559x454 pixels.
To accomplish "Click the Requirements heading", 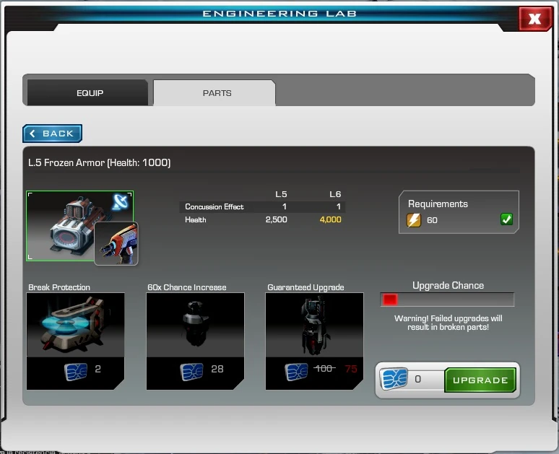I will tap(438, 204).
